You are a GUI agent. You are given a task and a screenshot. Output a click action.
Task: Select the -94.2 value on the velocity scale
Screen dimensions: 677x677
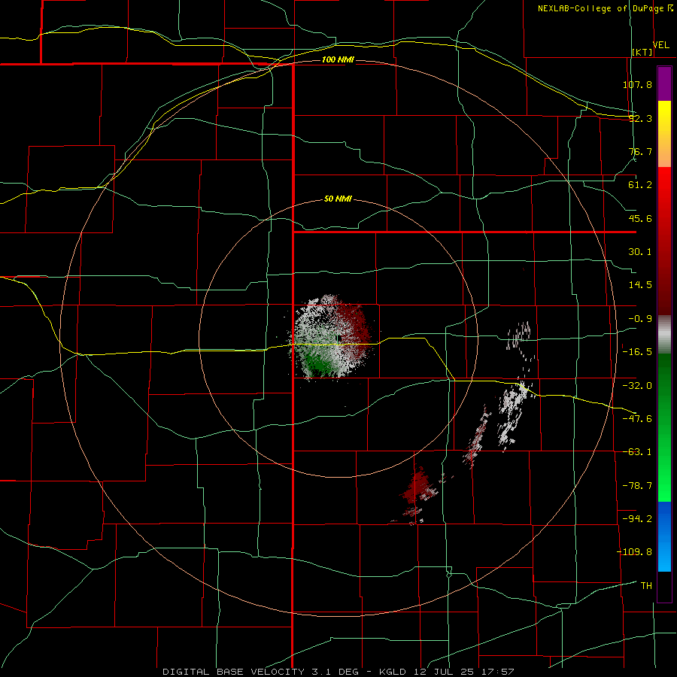click(x=637, y=518)
